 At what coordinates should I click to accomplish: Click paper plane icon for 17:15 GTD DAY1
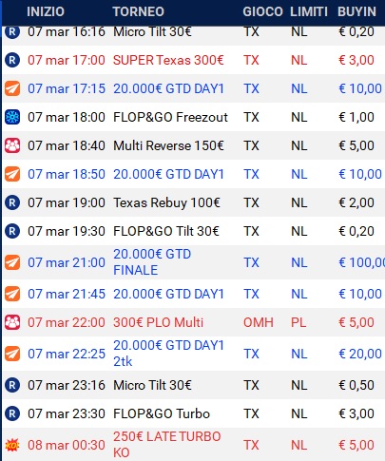click(12, 88)
